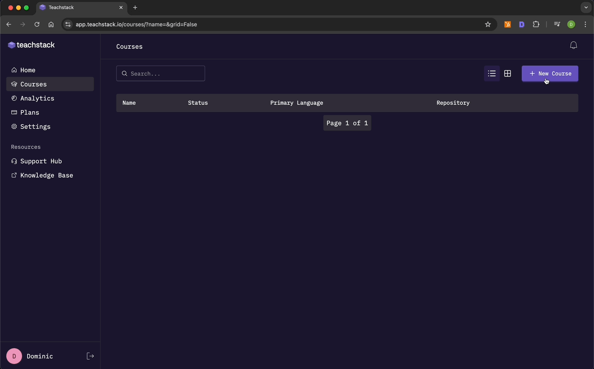The image size is (594, 369).
Task: Follow the Knowledge Base external link
Action: pyautogui.click(x=14, y=175)
